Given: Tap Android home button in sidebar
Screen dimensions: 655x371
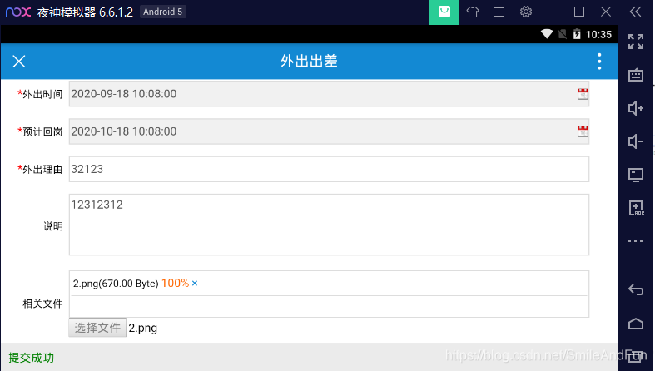Looking at the screenshot, I should click(635, 324).
